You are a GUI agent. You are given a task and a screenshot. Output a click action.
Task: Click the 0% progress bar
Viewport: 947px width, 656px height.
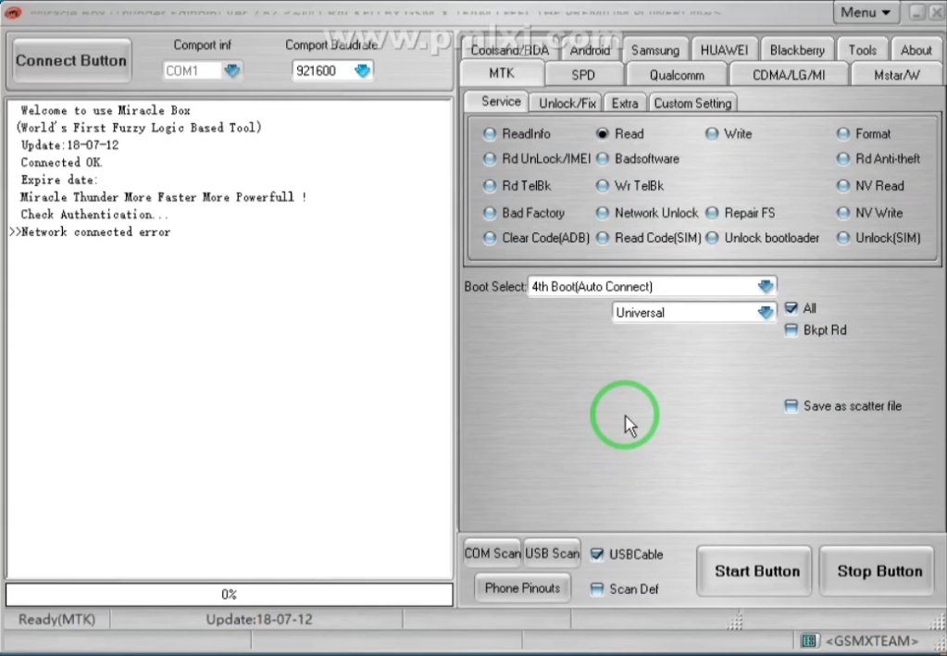point(229,594)
